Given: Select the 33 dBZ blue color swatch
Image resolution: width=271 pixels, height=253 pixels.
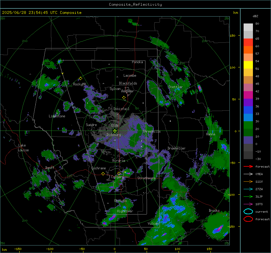Looking at the screenshot, I should [x=248, y=110].
